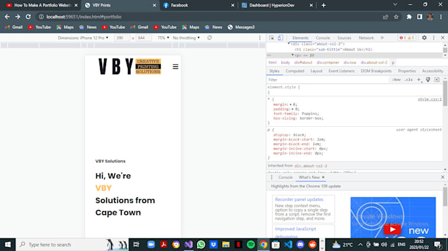The width and height of the screenshot is (448, 251).
Task: Reload the page
Action: click(28, 17)
